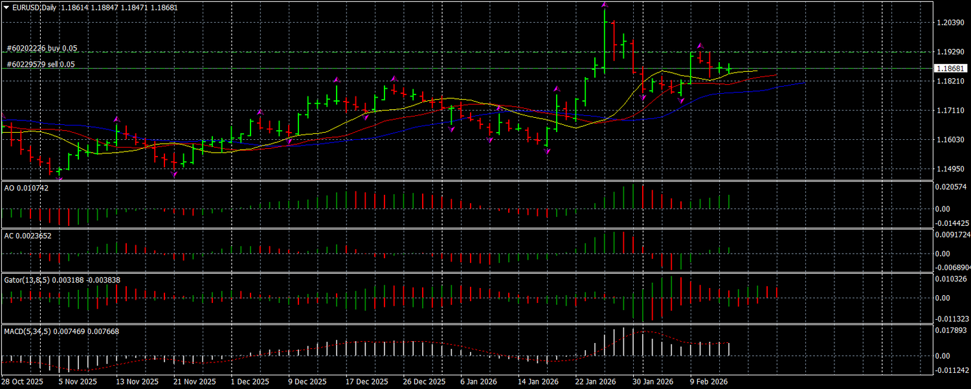Click the 1.20390 price scale value

950,21
